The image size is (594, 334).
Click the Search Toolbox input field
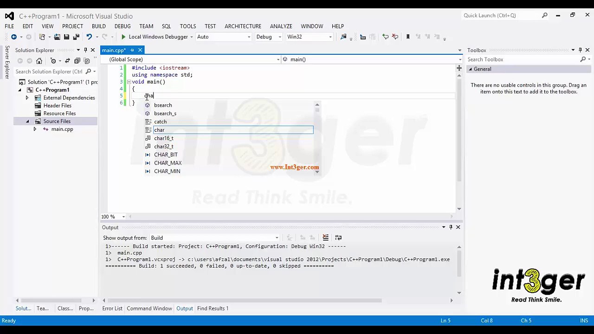522,59
